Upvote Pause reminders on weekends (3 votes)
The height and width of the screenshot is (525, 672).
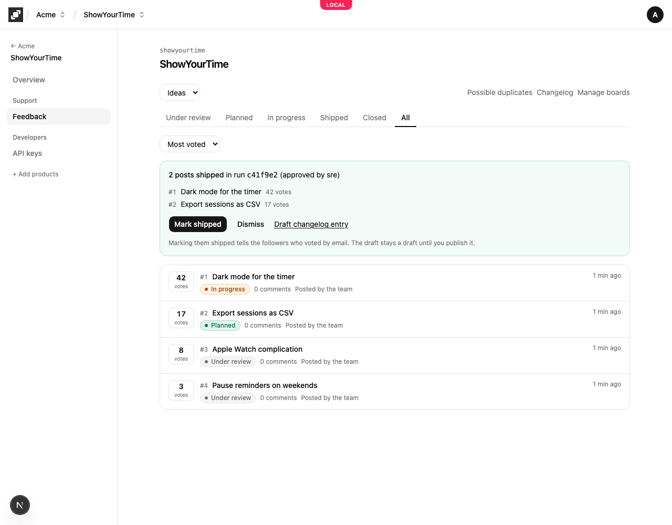click(181, 390)
